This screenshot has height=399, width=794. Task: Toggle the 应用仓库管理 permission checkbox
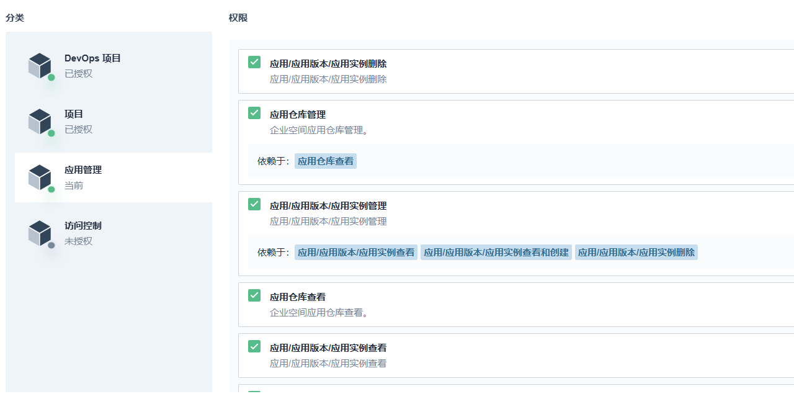[254, 113]
